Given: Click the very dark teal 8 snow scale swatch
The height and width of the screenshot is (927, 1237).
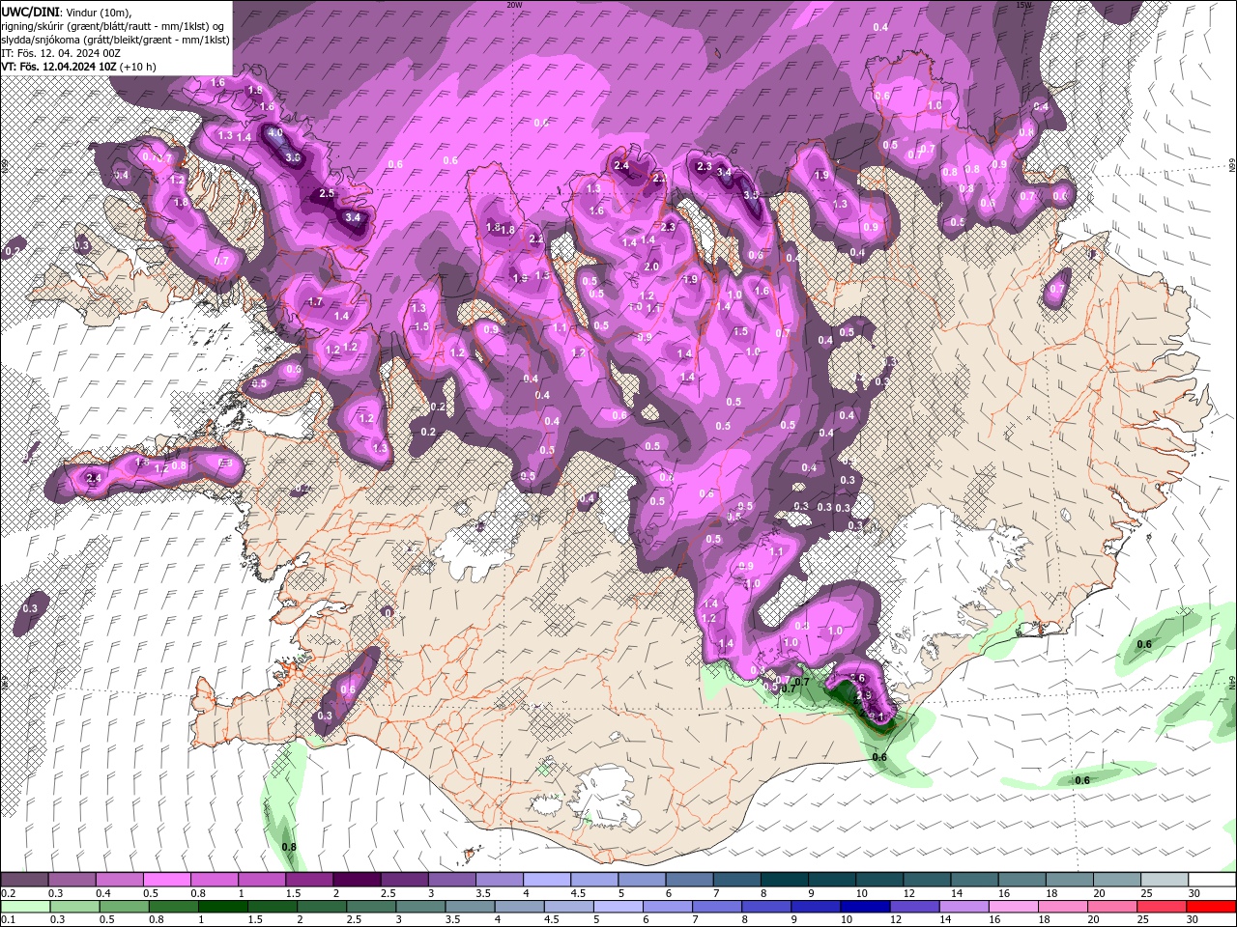Looking at the screenshot, I should tap(785, 880).
